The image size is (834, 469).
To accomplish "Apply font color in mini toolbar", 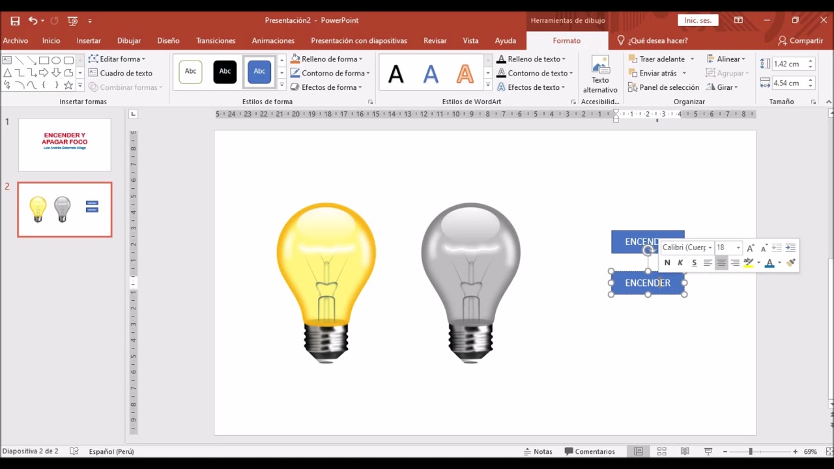I will click(x=769, y=263).
